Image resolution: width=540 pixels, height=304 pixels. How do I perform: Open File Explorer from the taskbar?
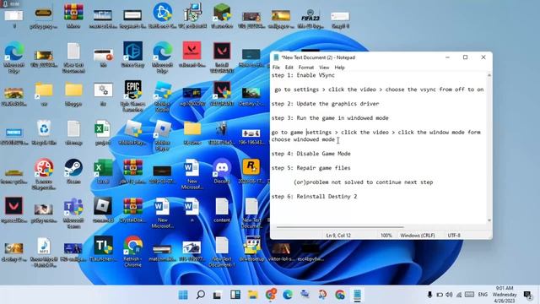253,295
